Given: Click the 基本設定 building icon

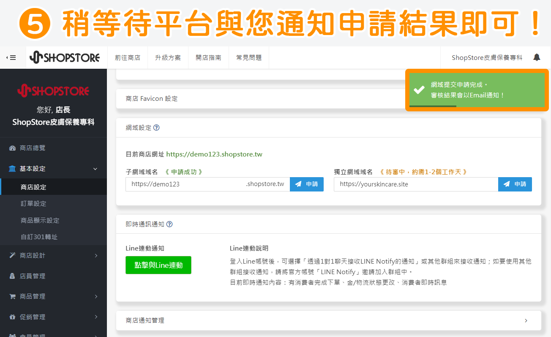Looking at the screenshot, I should coord(12,169).
